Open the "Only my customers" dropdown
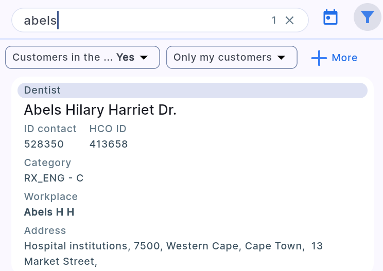 coord(232,58)
